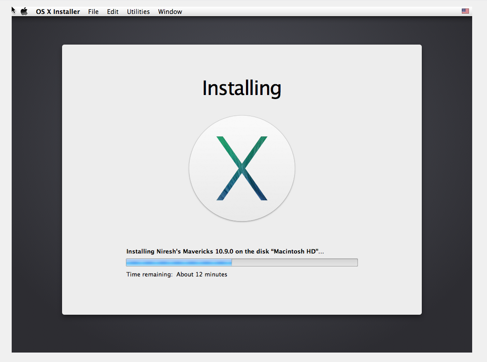Open the Utilities menu
Screen dimensions: 487x362
coord(138,12)
